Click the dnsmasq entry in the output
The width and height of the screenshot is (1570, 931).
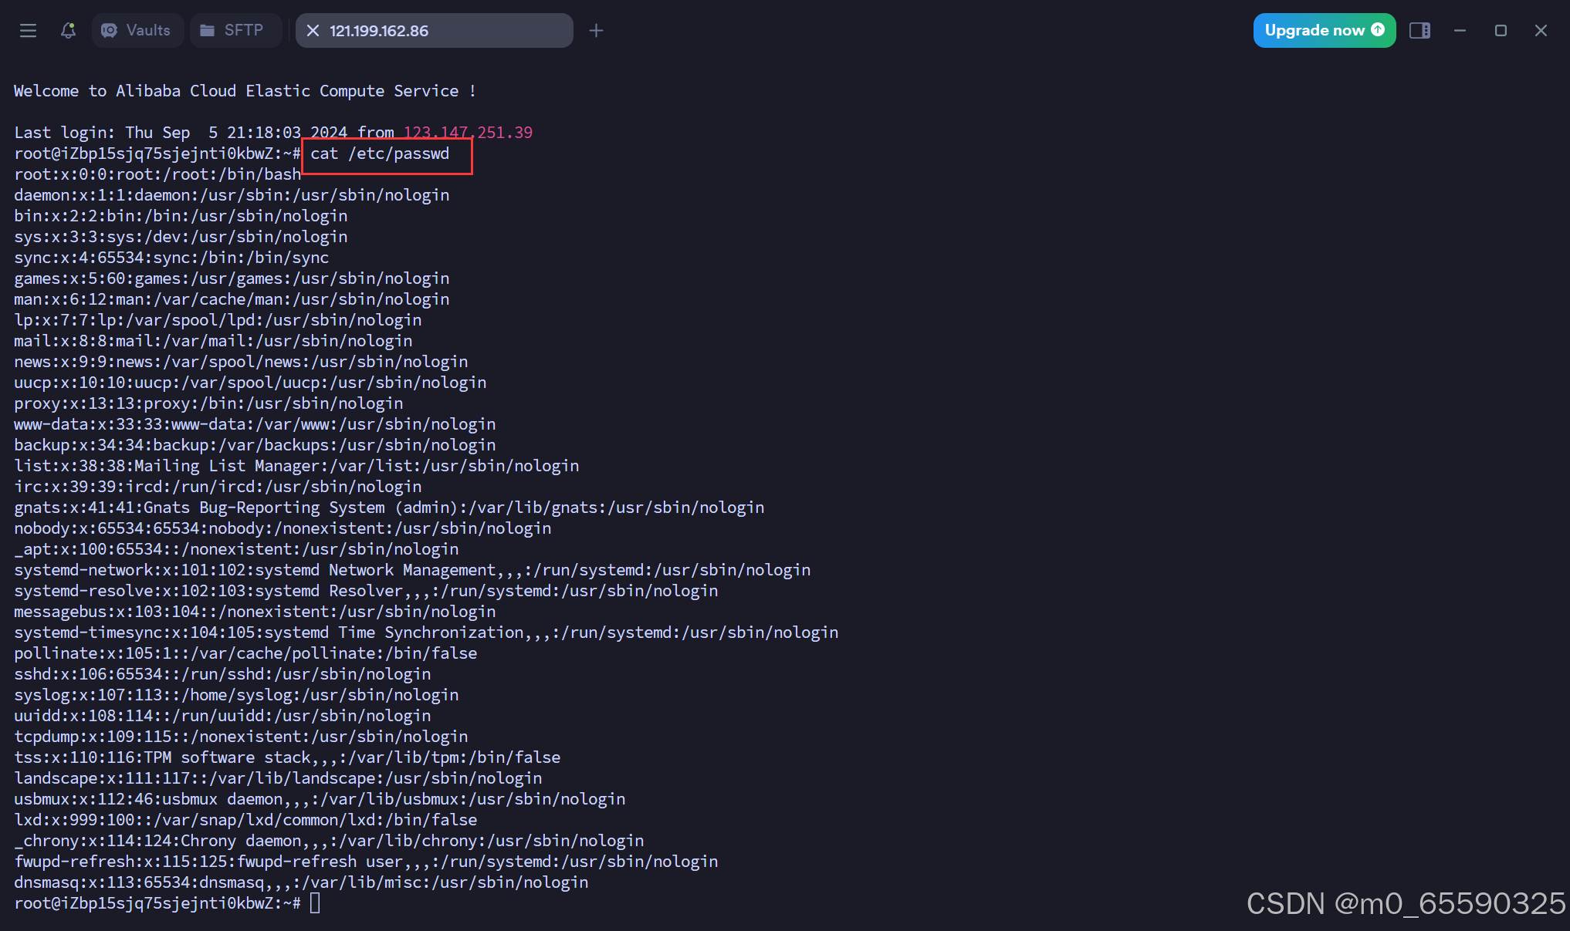pos(301,882)
